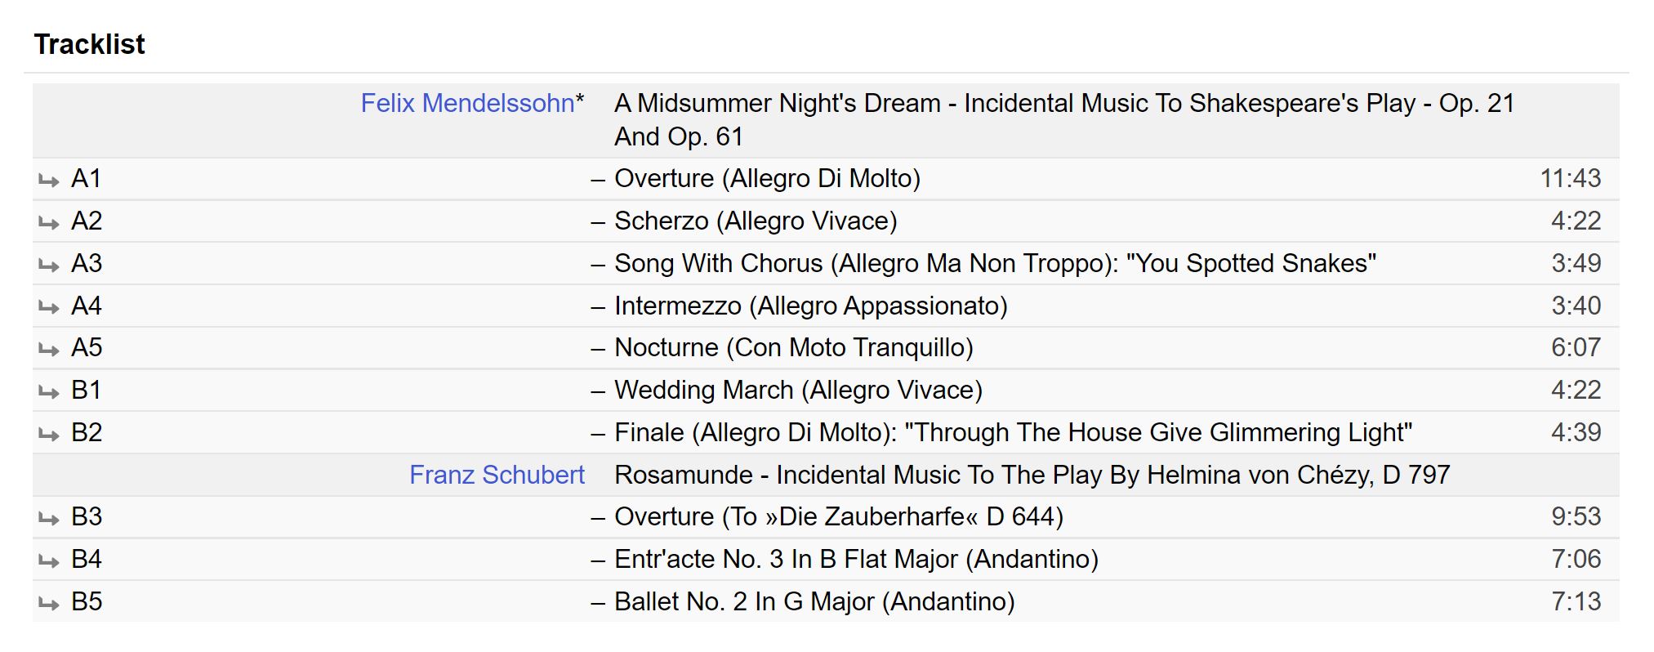Viewport: 1654px width, 652px height.
Task: Click the Nocturne (Con Moto Tranquillo) title
Action: [x=793, y=348]
